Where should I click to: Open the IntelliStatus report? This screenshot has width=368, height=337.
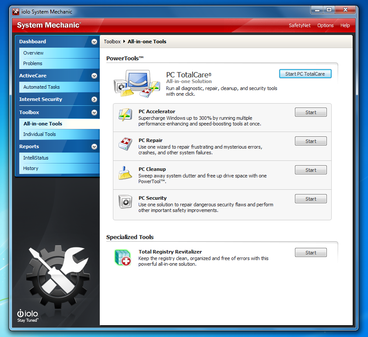(60, 158)
